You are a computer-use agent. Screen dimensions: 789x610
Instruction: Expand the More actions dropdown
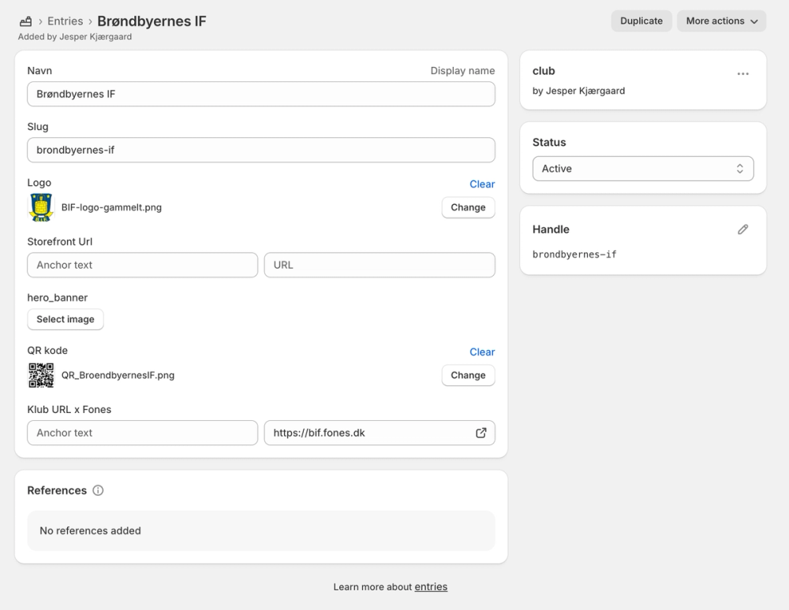pos(721,21)
